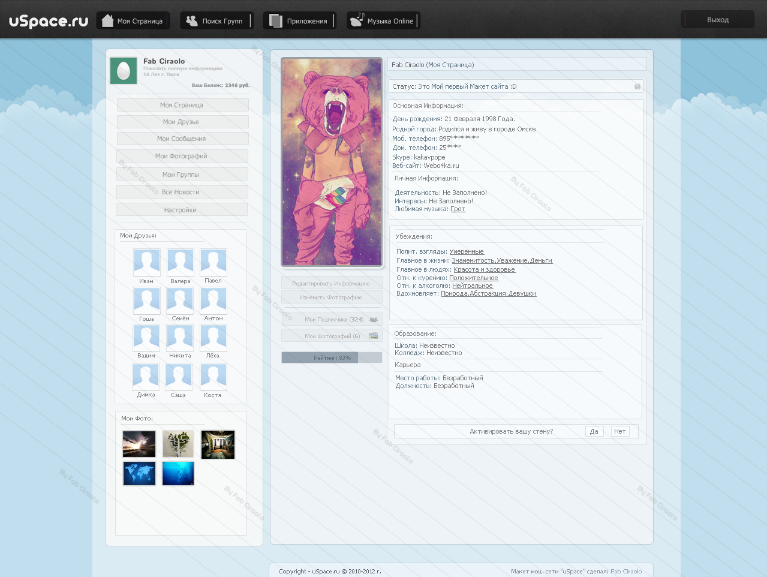Open Музыка Online in the top navigation
The width and height of the screenshot is (767, 577).
click(x=383, y=20)
